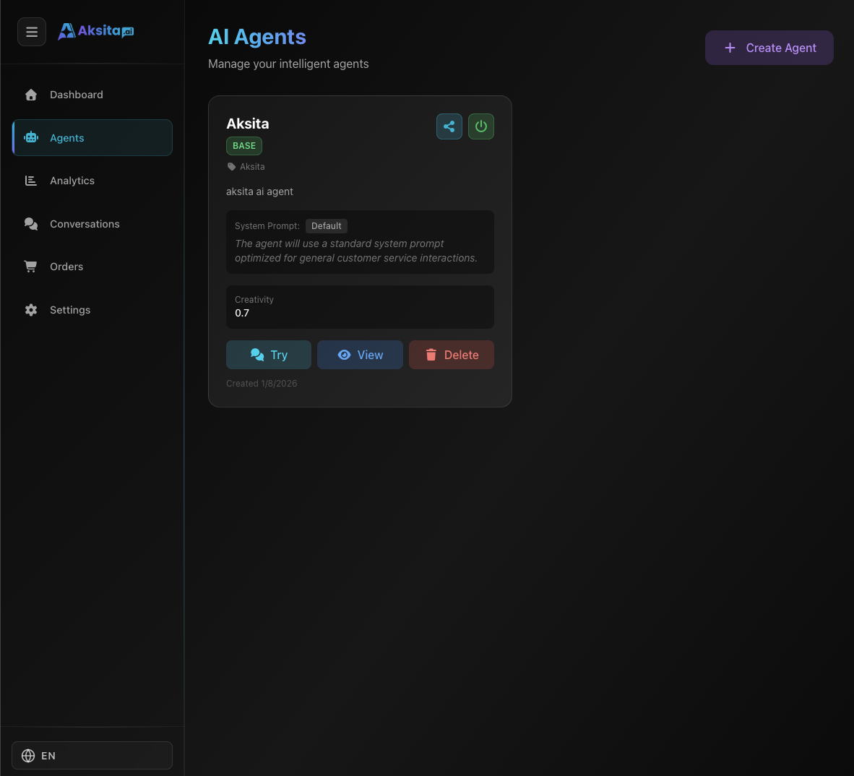Click the tag icon beside Aksita label
Image resolution: width=854 pixels, height=776 pixels.
pyautogui.click(x=231, y=166)
